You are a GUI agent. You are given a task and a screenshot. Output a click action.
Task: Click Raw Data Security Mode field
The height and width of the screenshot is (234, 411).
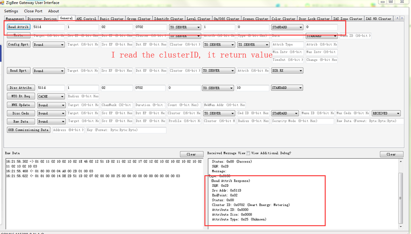pos(303,121)
